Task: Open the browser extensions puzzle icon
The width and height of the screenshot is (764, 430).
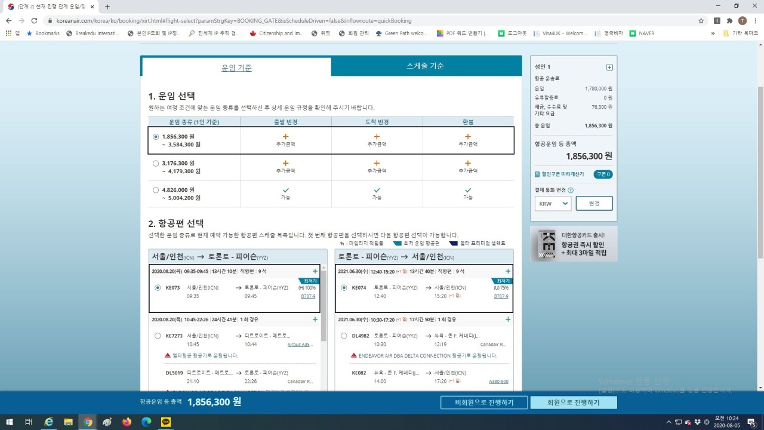Action: click(729, 20)
